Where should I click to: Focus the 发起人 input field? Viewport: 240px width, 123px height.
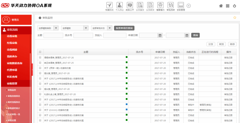pos(115,35)
